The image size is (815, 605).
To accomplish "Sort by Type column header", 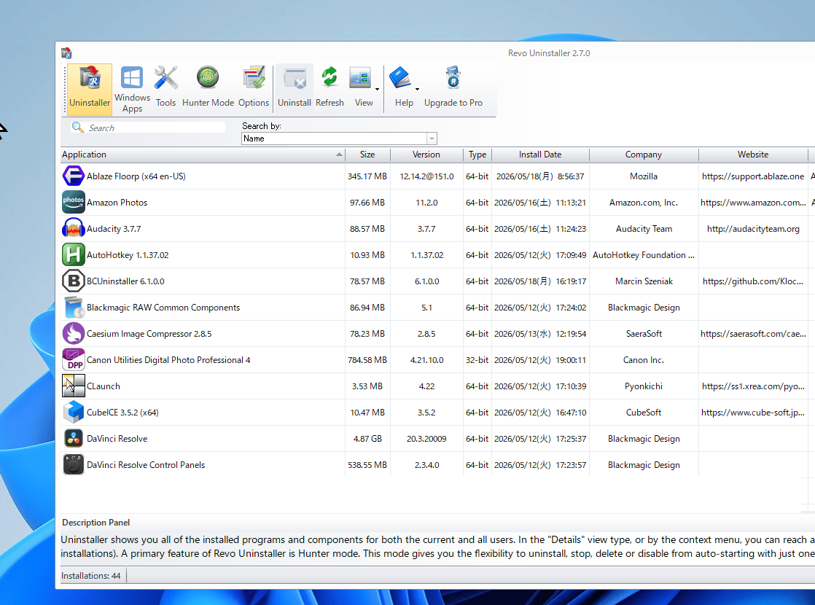I will [x=477, y=155].
